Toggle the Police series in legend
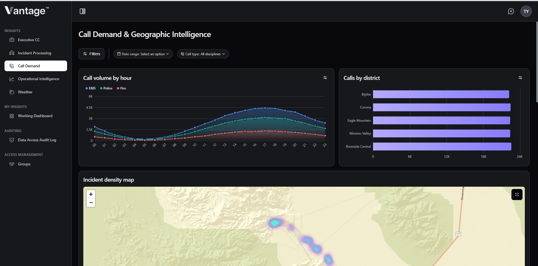 106,88
